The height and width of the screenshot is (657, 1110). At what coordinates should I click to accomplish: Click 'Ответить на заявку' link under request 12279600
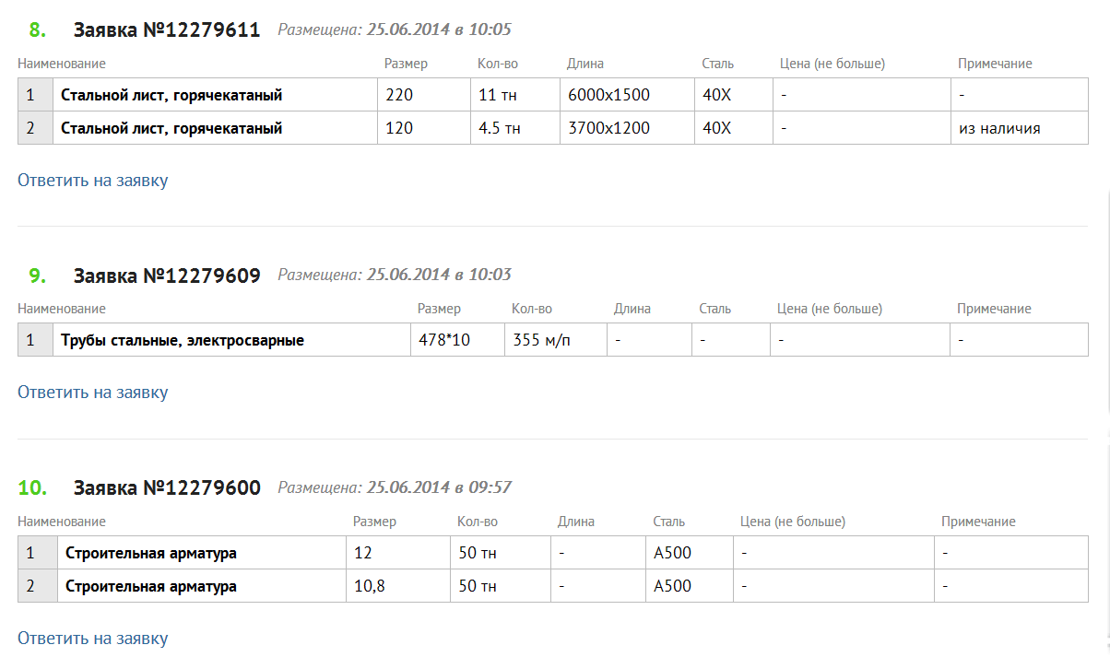pos(92,638)
